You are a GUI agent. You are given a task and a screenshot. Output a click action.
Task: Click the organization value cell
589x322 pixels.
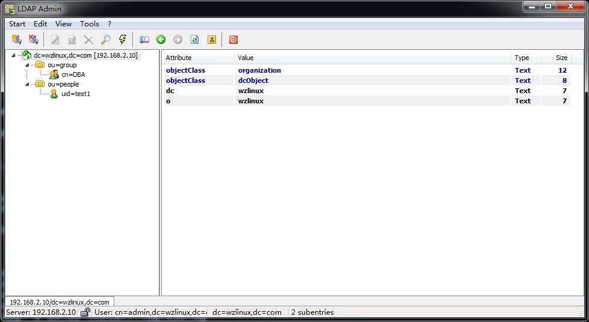[259, 70]
